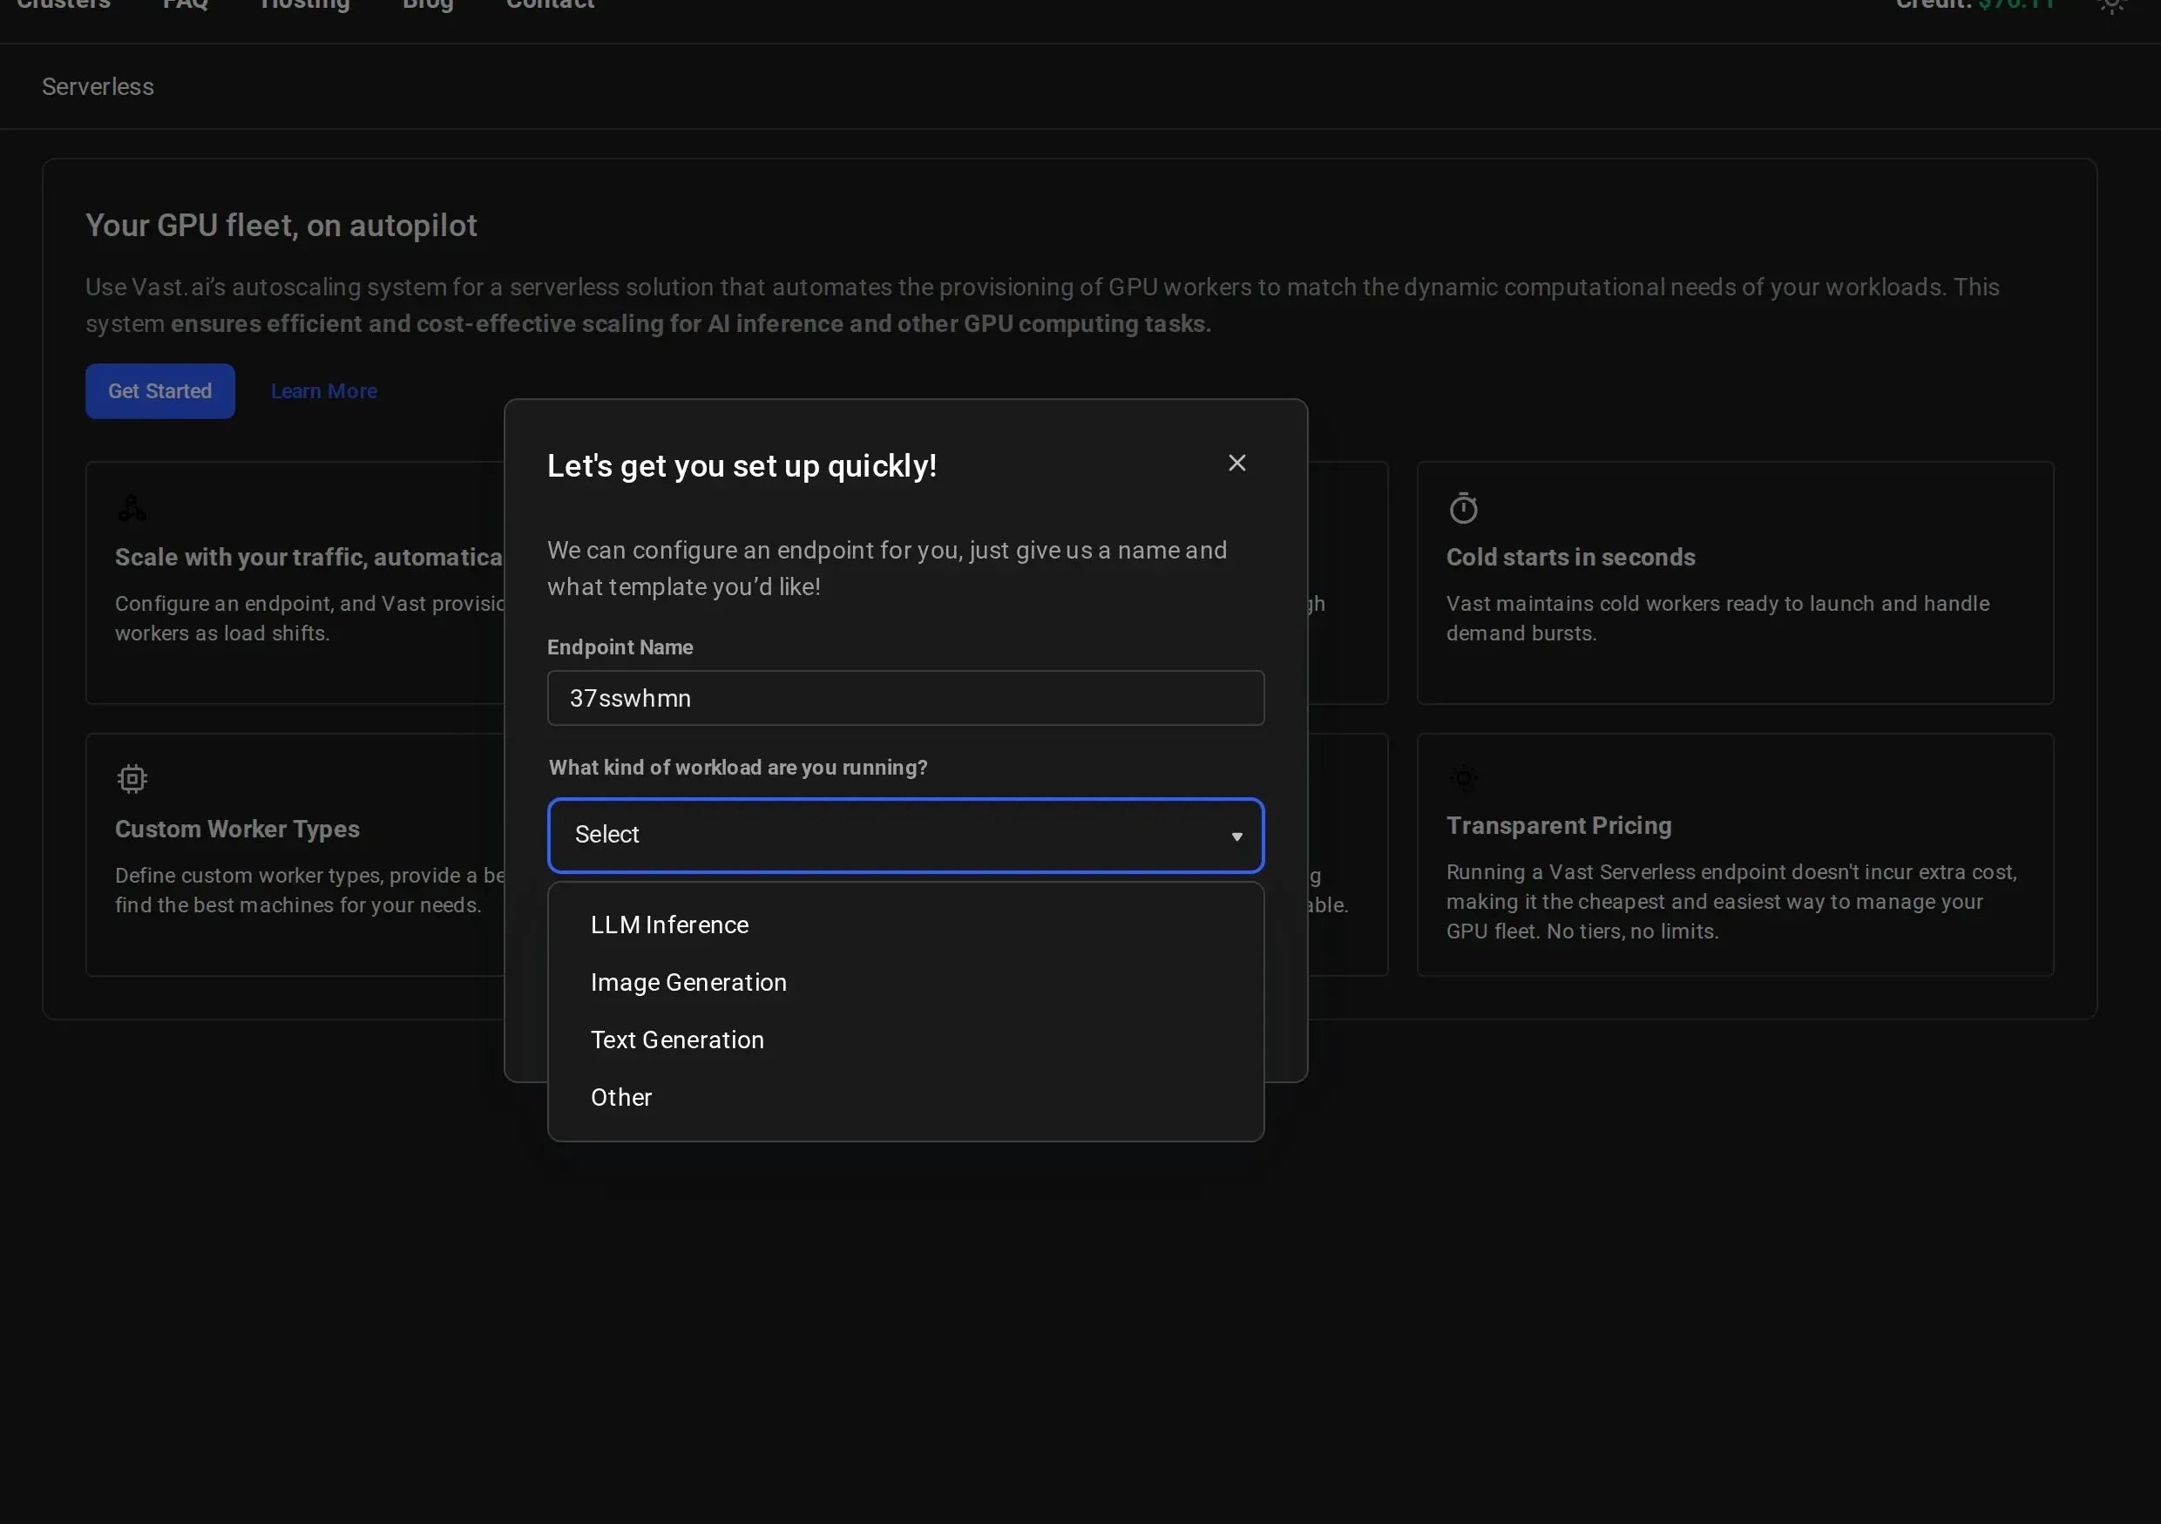Click the Get Started button
Screen dimensions: 2161x1524
[x=160, y=391]
